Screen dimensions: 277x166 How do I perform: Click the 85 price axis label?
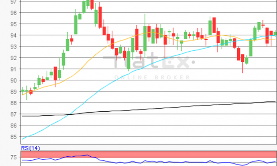(x=14, y=137)
